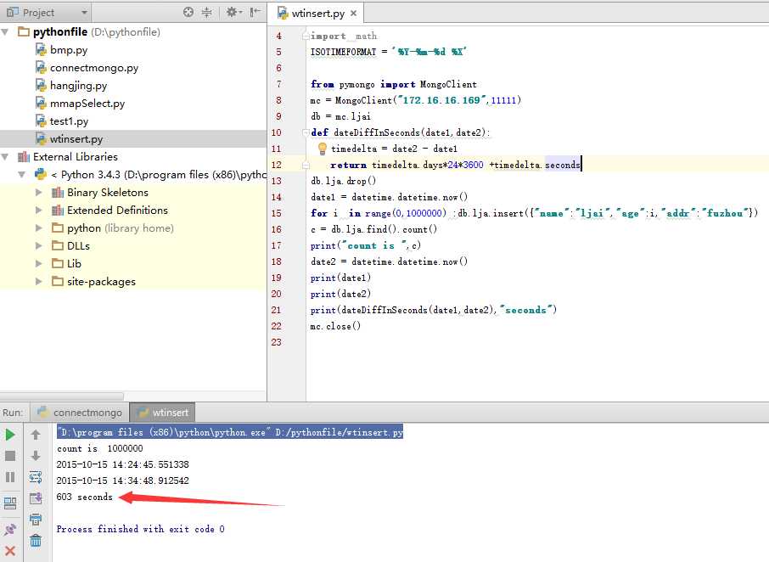Expand the Lib folder

39,263
